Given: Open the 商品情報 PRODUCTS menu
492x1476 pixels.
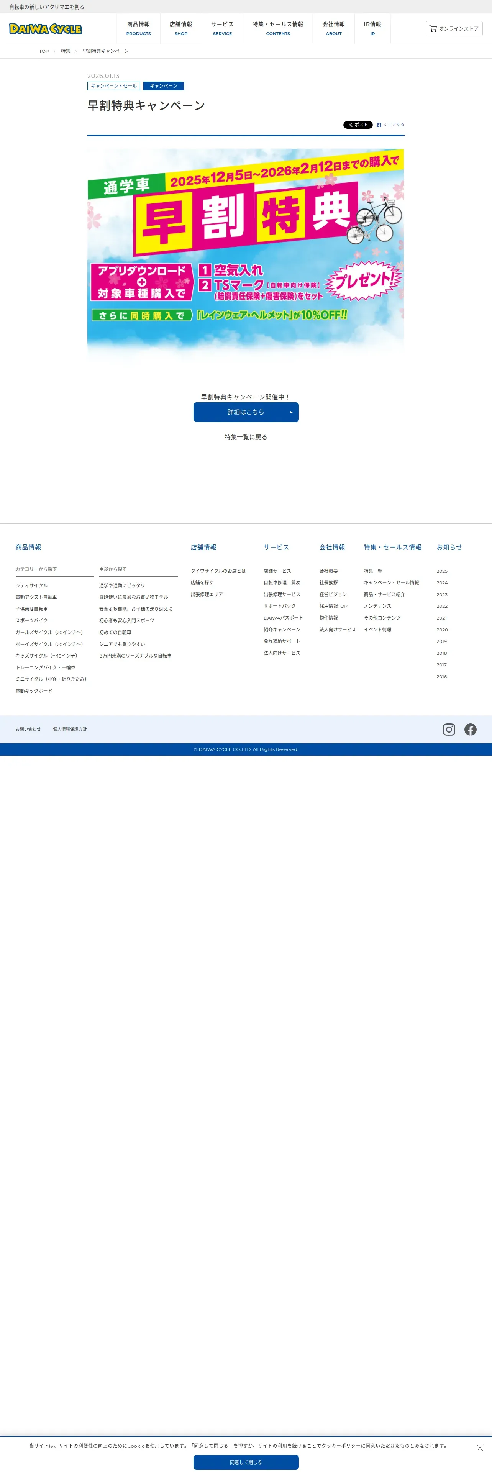Looking at the screenshot, I should (139, 29).
